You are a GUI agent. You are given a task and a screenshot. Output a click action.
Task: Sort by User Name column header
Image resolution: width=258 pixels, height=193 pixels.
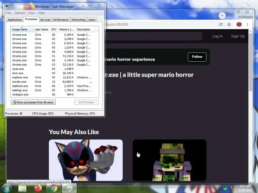42,29
